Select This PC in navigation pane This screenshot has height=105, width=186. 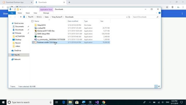(x=17, y=55)
